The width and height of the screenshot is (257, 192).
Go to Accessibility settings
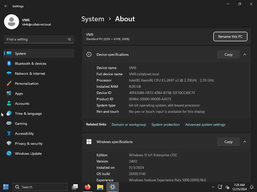(x=39, y=133)
